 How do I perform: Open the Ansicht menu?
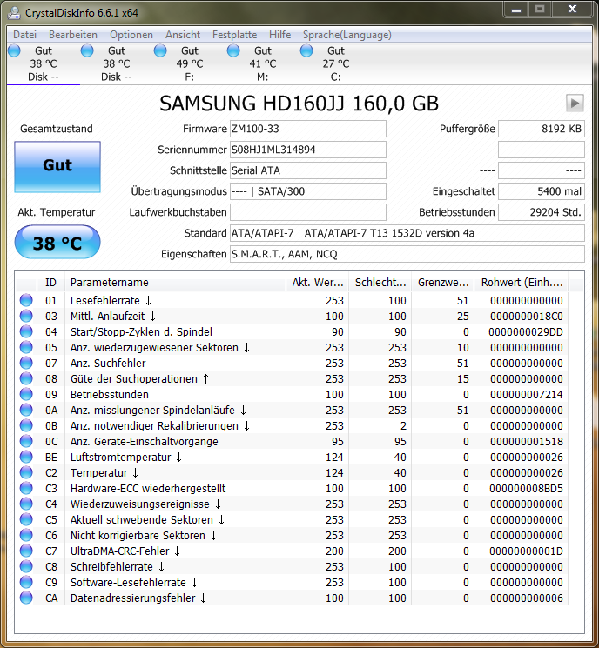pyautogui.click(x=183, y=35)
